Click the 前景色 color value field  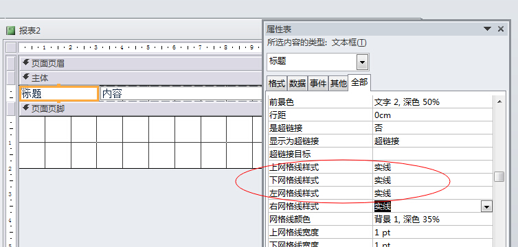tap(432, 102)
